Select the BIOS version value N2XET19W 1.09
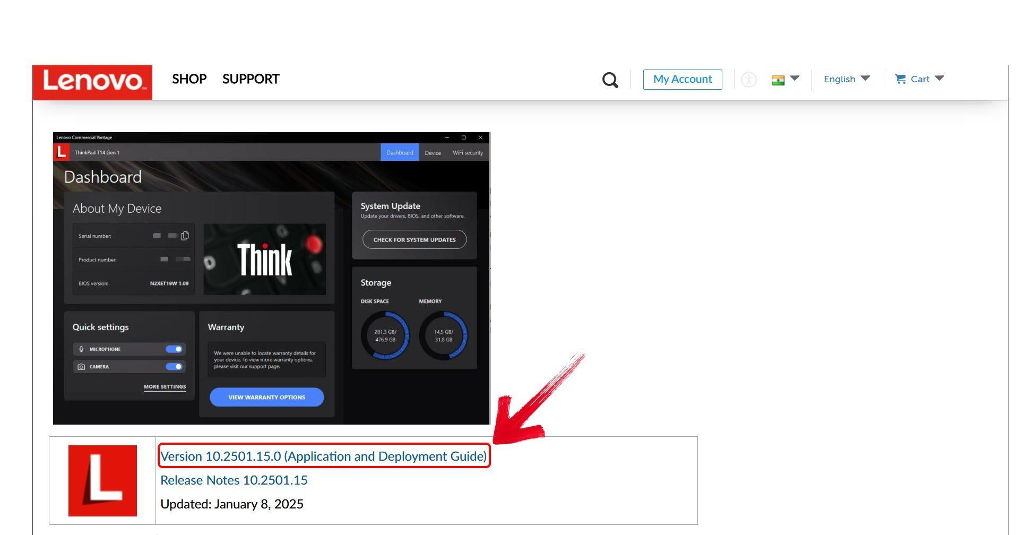Viewport: 1019px width, 535px height. (x=169, y=283)
